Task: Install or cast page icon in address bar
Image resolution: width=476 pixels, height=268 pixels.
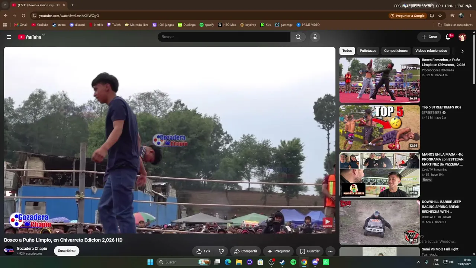Action: tap(432, 16)
